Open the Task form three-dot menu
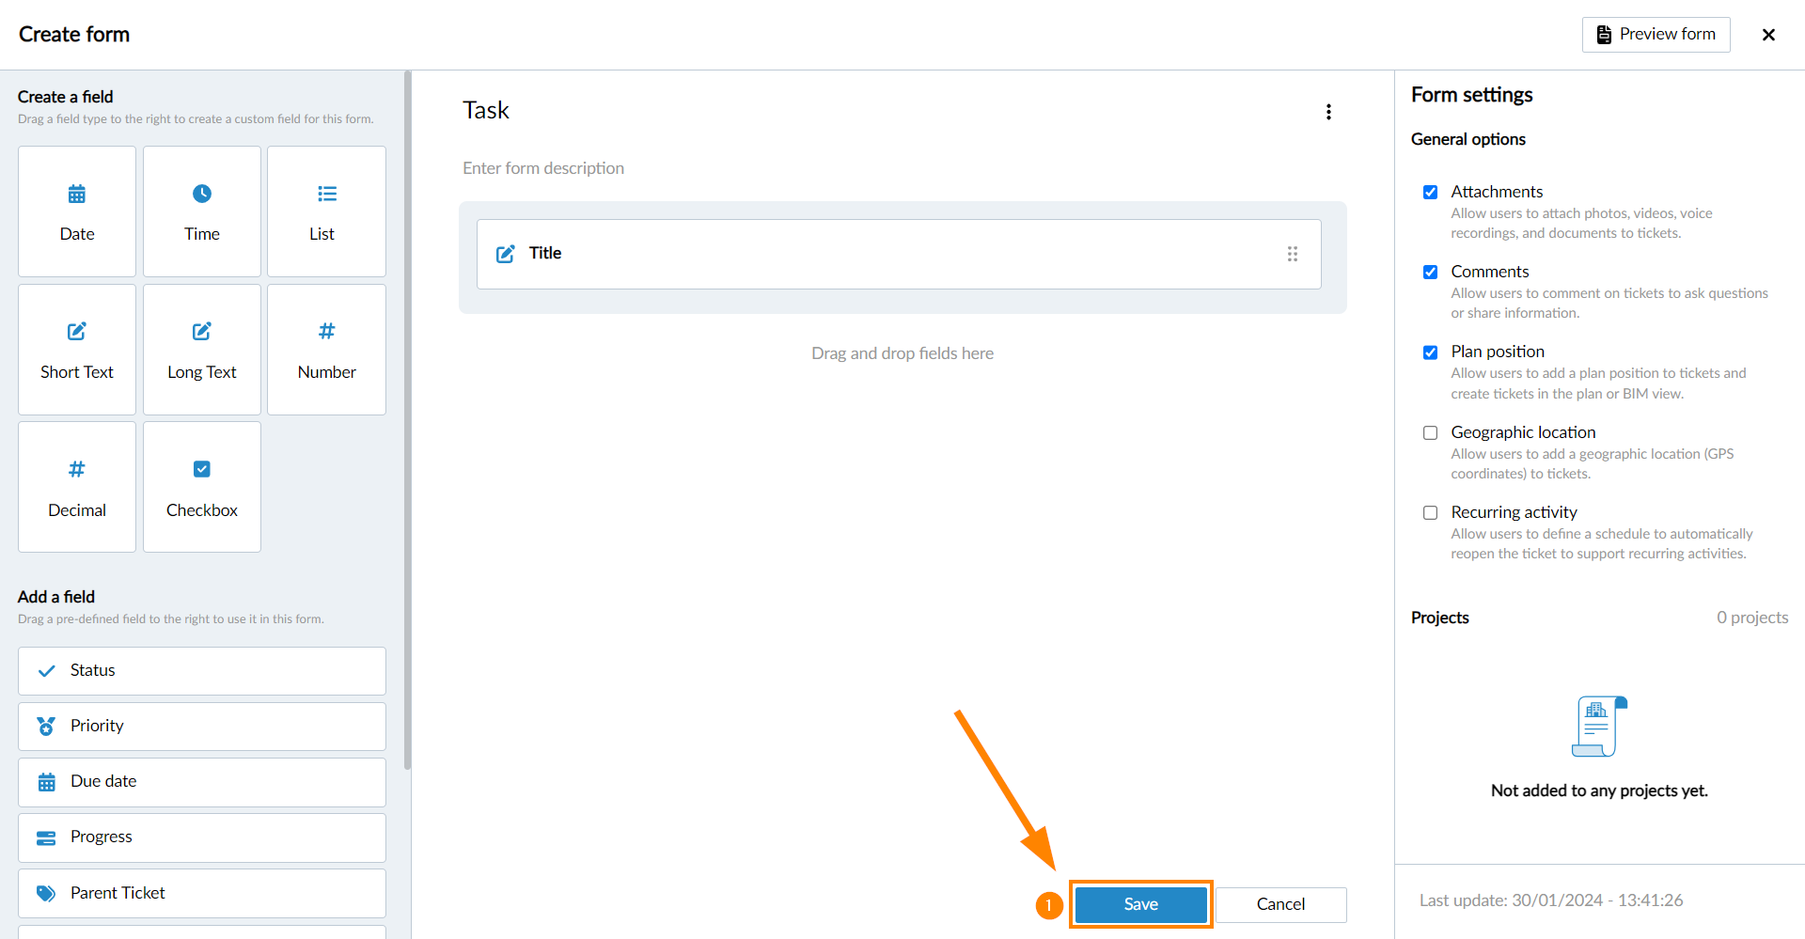Image resolution: width=1805 pixels, height=939 pixels. coord(1328,112)
